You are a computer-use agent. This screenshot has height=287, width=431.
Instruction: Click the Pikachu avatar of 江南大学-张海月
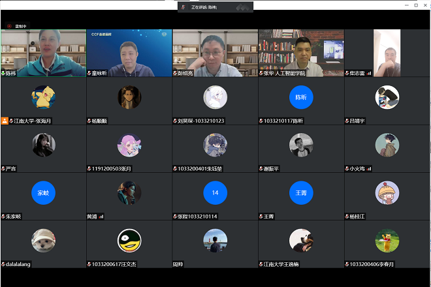pyautogui.click(x=43, y=97)
